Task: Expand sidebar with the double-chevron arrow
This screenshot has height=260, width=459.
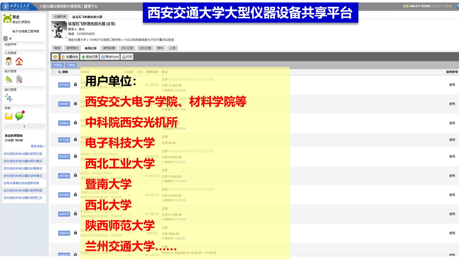Action: (x=24, y=126)
